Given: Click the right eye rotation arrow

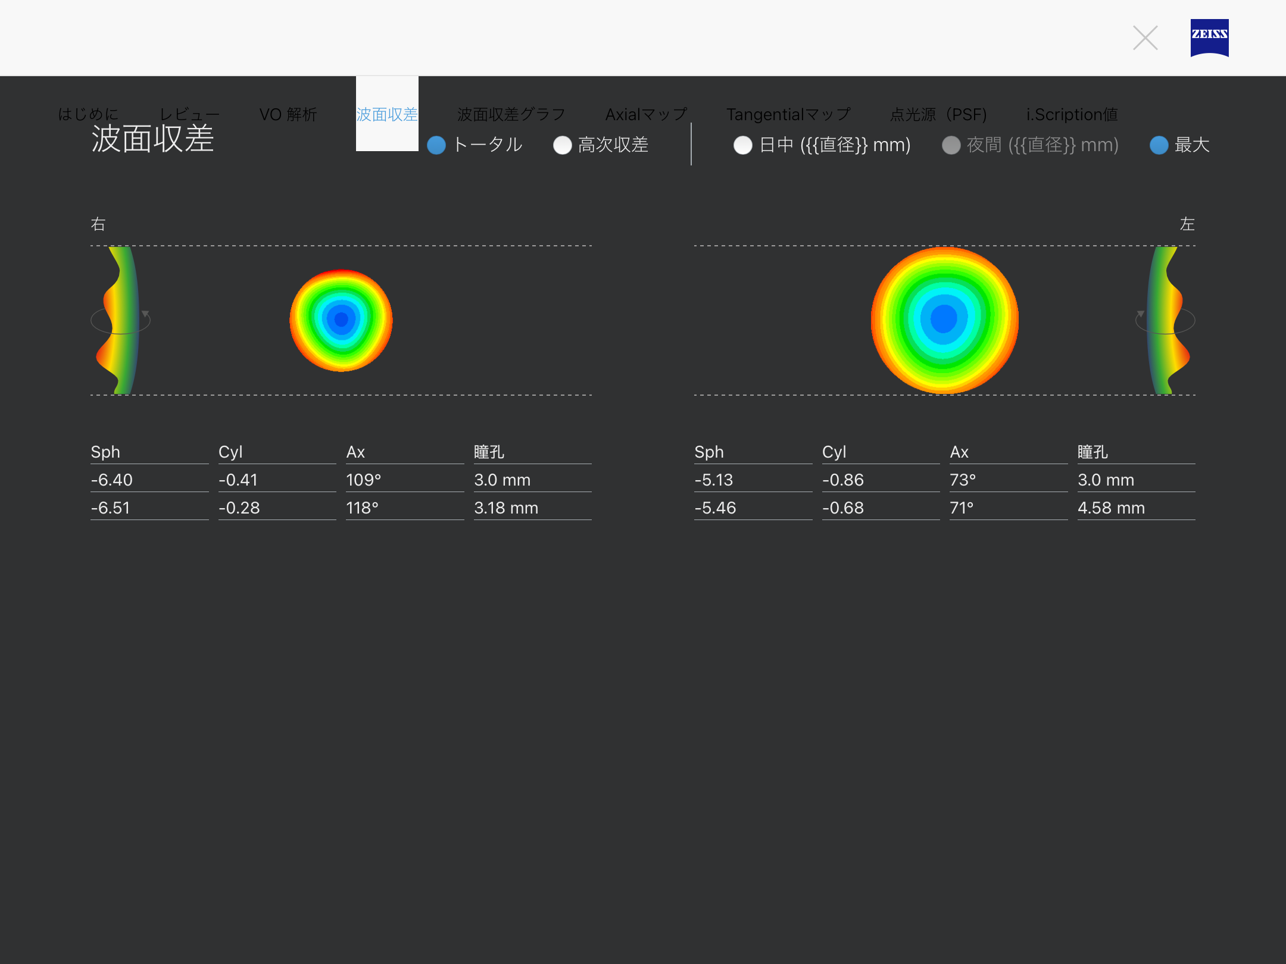Looking at the screenshot, I should pos(145,314).
